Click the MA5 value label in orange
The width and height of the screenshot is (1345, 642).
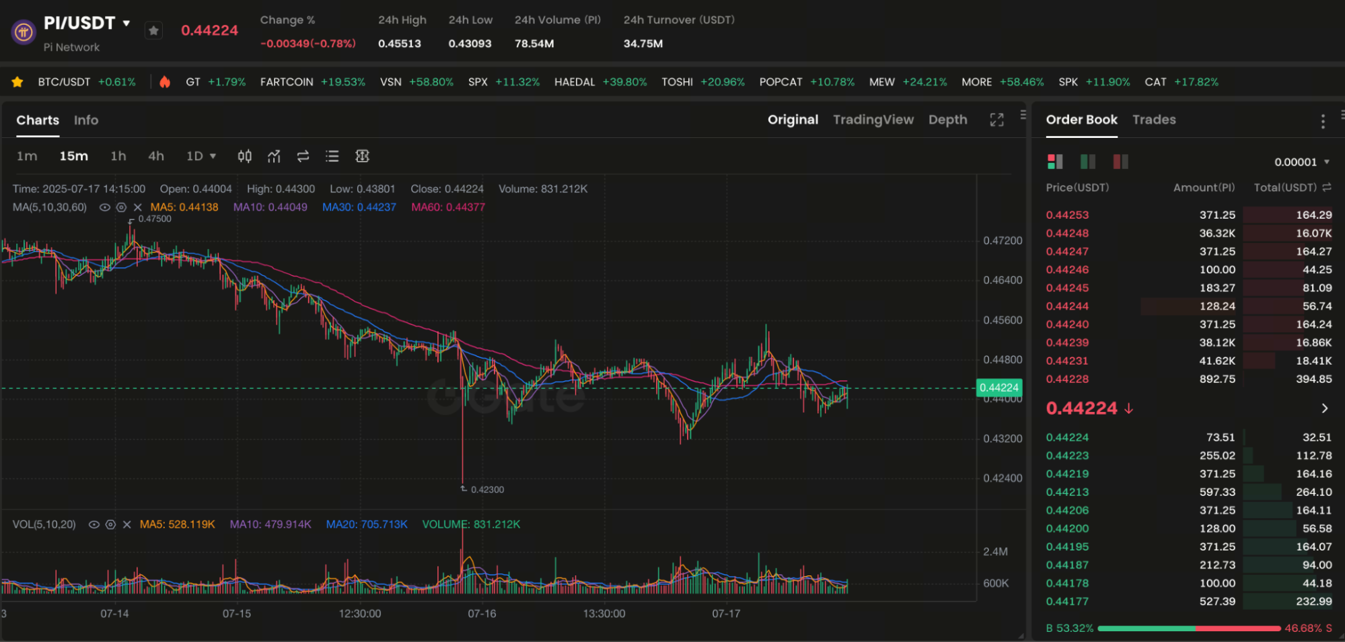184,207
